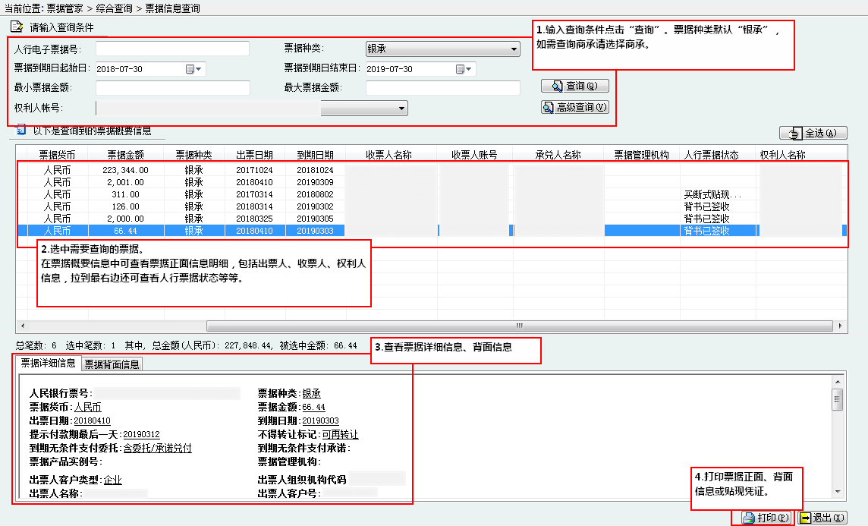Open the 票据种类 dropdown showing 银承
868x526 pixels.
pos(513,49)
